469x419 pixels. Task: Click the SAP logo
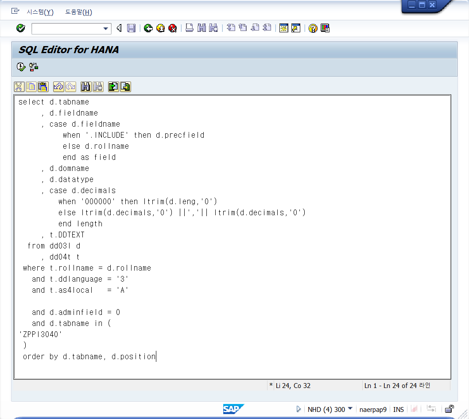[x=233, y=409]
